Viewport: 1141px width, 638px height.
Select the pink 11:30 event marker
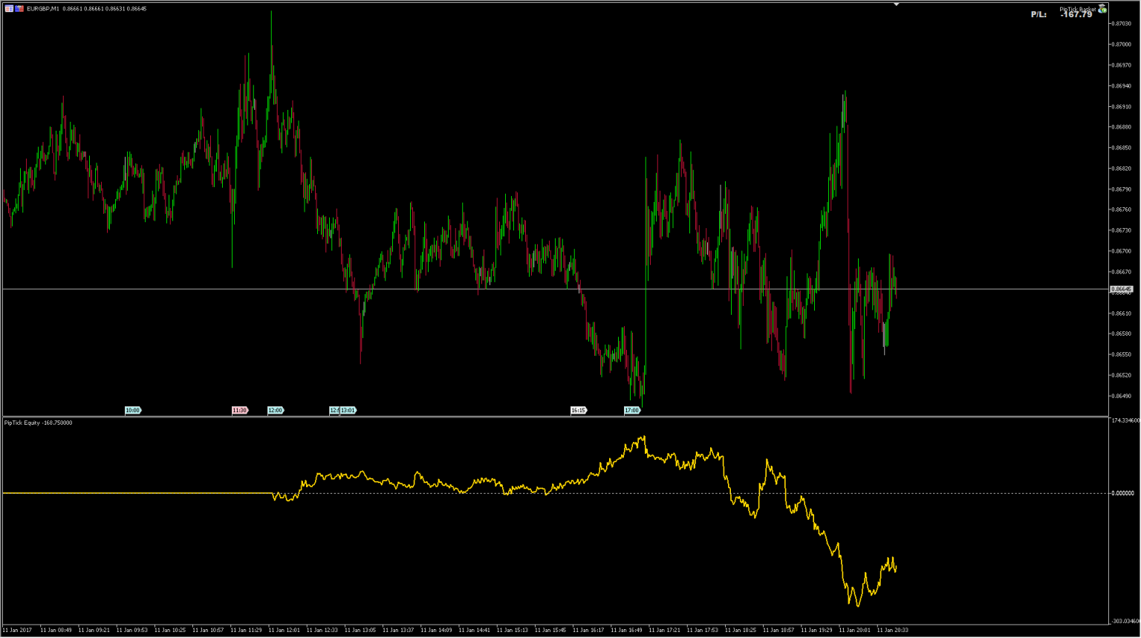coord(239,410)
